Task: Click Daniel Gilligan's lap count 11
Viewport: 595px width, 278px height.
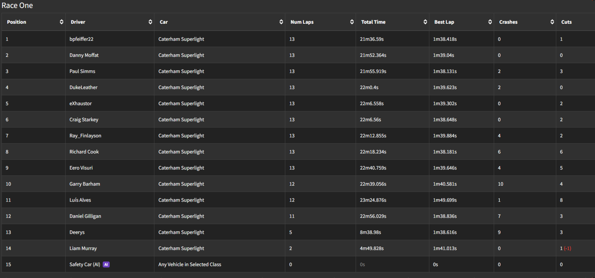Action: (292, 216)
